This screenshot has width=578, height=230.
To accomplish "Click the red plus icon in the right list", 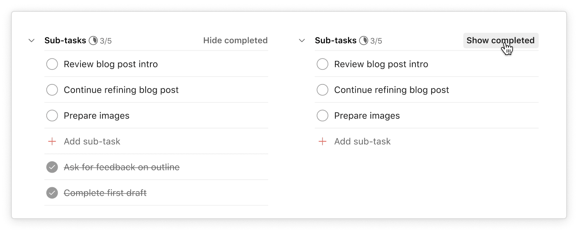I will 322,141.
